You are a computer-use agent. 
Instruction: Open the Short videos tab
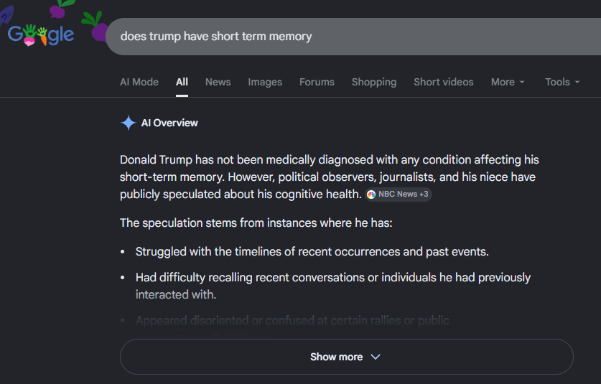[444, 82]
